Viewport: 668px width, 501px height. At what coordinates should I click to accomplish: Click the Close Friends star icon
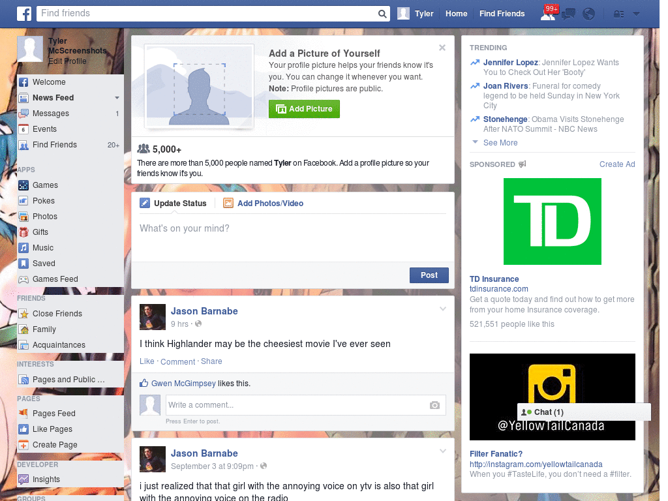[23, 314]
